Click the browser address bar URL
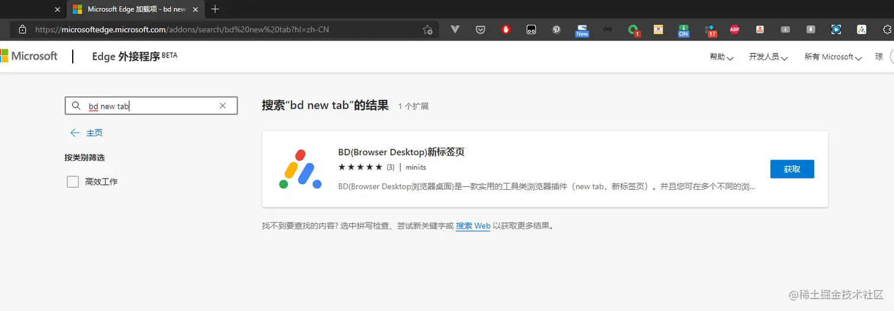The width and height of the screenshot is (894, 311). pos(182,30)
